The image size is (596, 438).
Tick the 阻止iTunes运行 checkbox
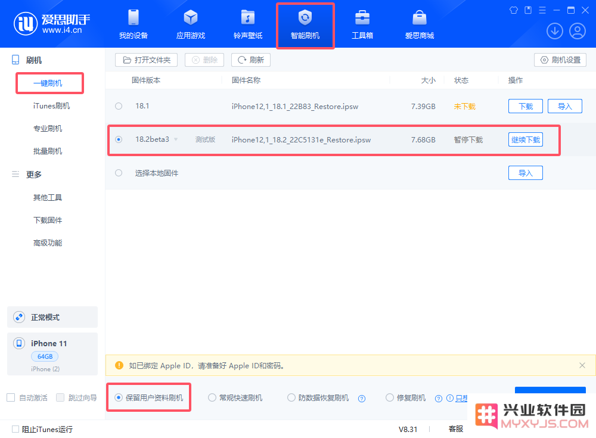point(15,429)
